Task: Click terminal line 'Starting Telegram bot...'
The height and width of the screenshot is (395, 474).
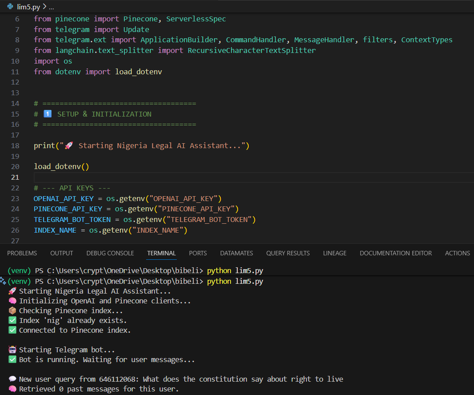Action: pos(67,350)
